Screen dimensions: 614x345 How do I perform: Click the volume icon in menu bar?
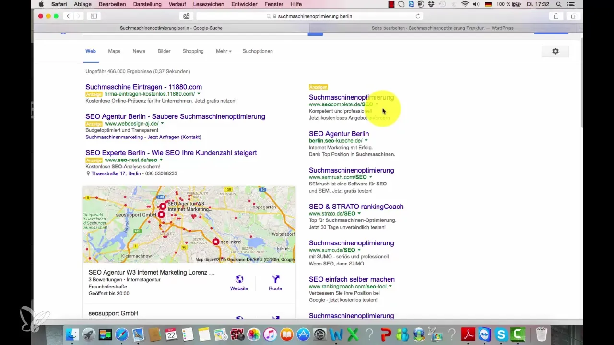point(477,4)
